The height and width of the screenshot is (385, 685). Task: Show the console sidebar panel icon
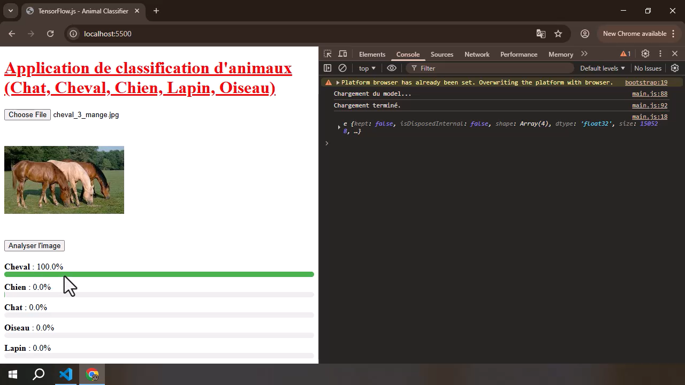point(328,68)
